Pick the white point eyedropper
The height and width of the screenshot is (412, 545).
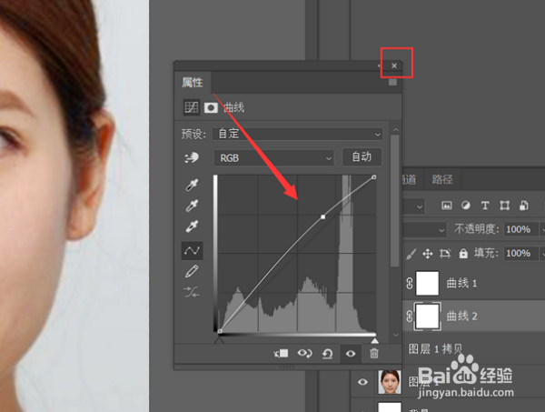tap(192, 226)
